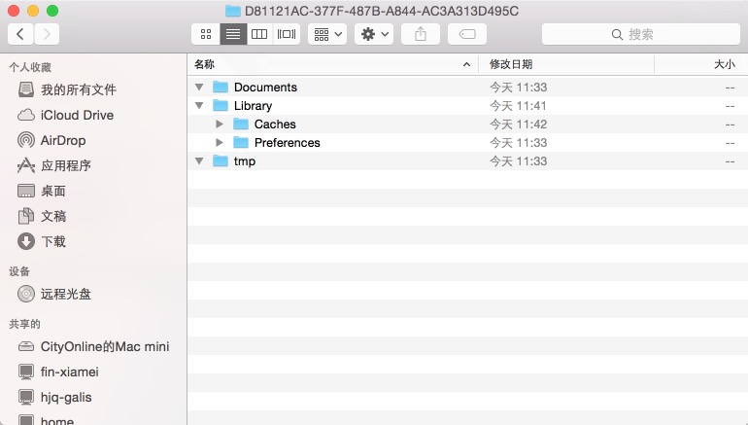Viewport: 748px width, 425px height.
Task: Click the folder icon in the title bar
Action: point(233,11)
